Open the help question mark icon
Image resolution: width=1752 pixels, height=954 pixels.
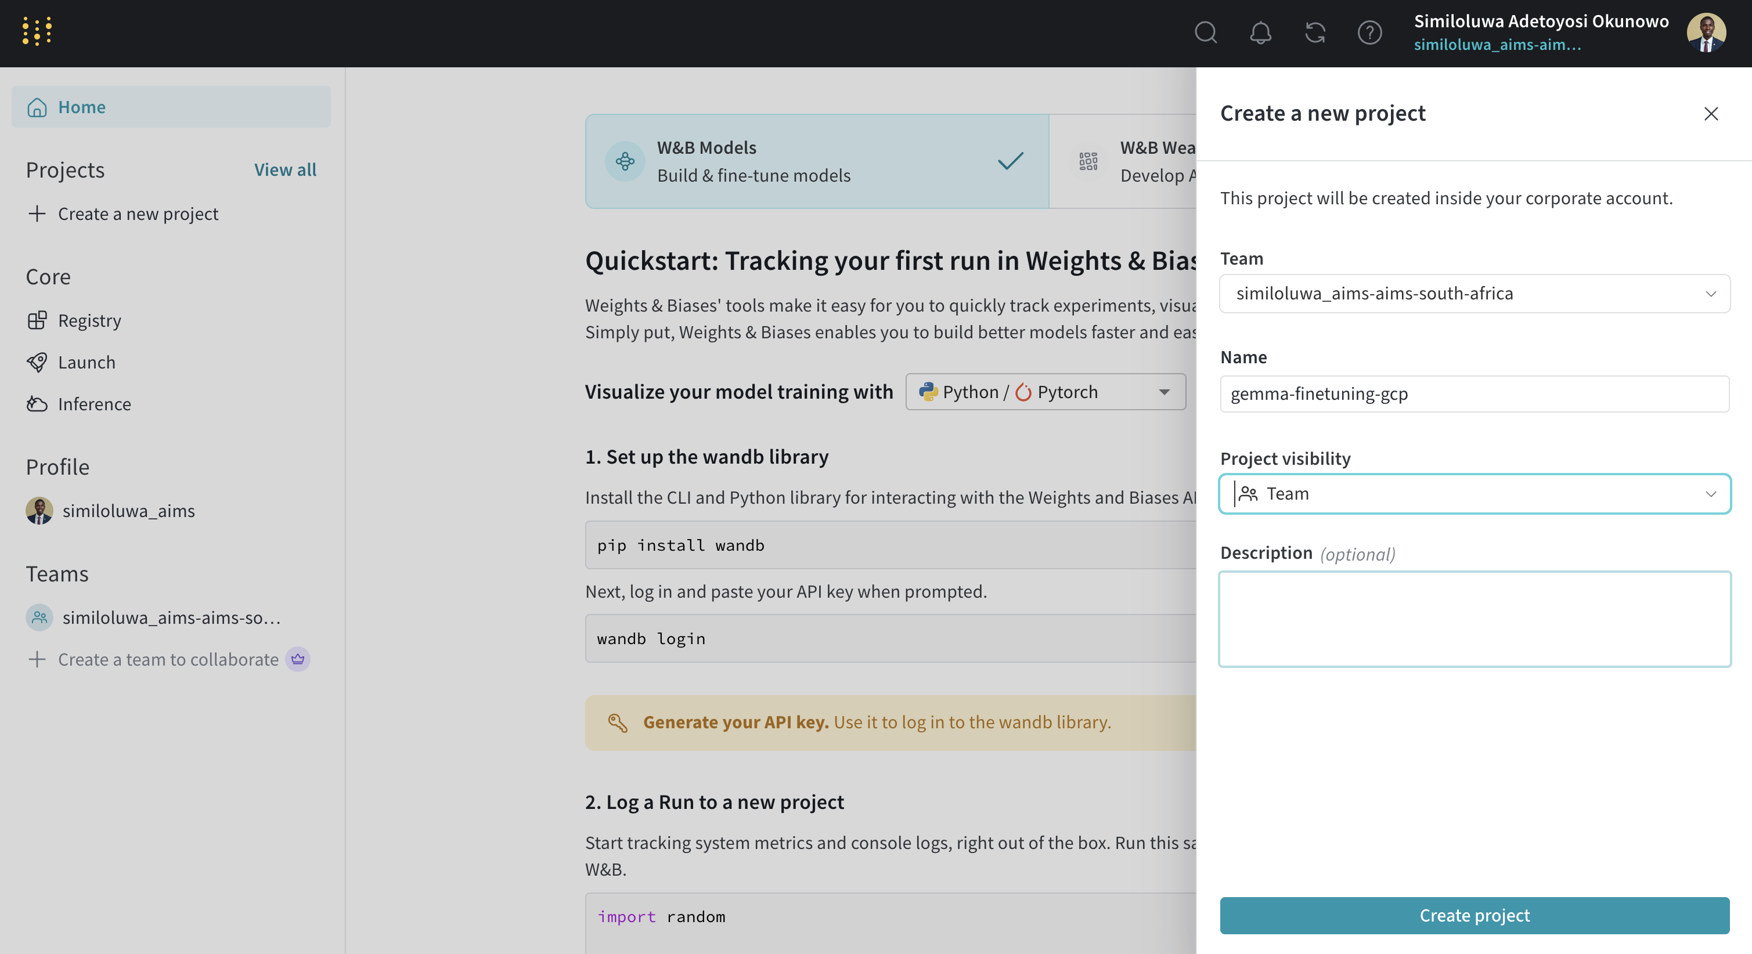(1369, 32)
